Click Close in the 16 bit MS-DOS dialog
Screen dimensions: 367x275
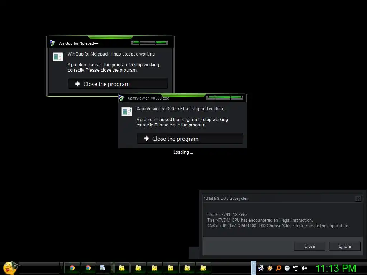tap(309, 246)
